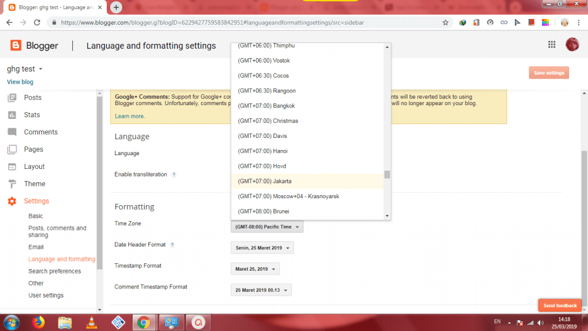Click the Theme paint roller icon
The height and width of the screenshot is (331, 588).
click(12, 184)
